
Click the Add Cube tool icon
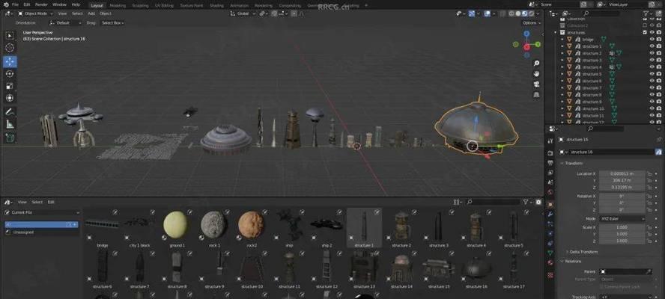click(x=10, y=138)
